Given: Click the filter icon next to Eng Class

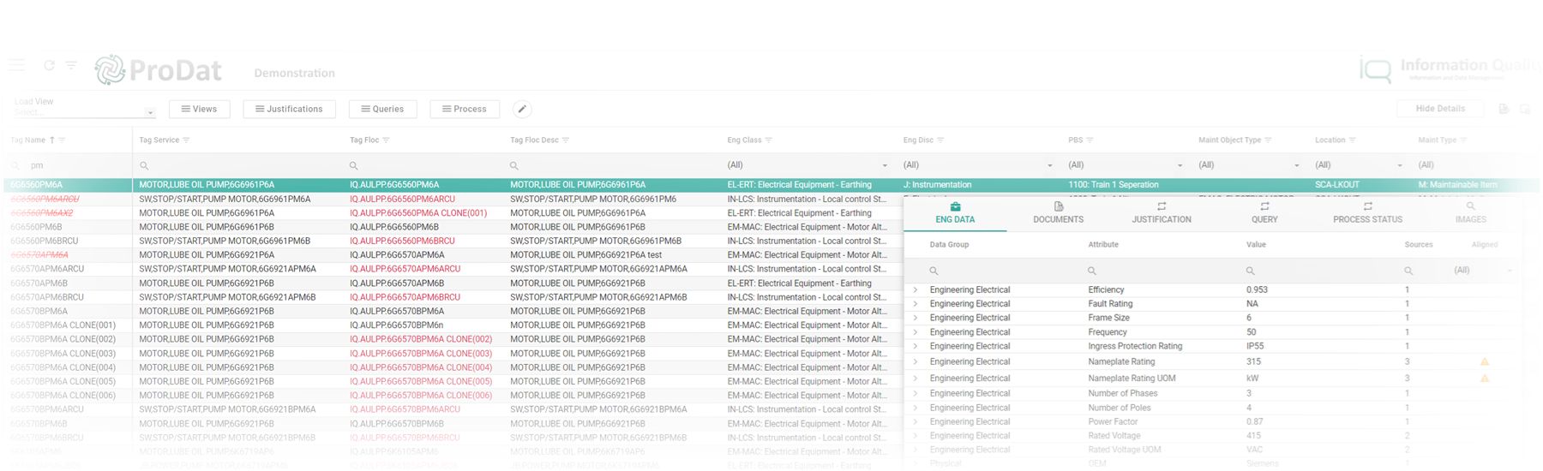Looking at the screenshot, I should pos(768,140).
